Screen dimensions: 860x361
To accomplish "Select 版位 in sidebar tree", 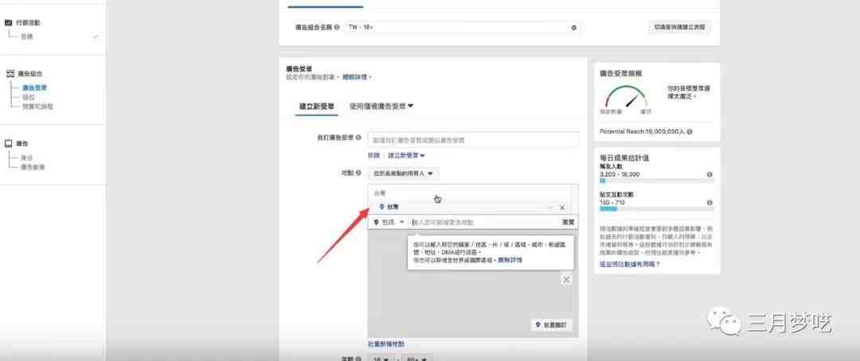I will click(28, 97).
